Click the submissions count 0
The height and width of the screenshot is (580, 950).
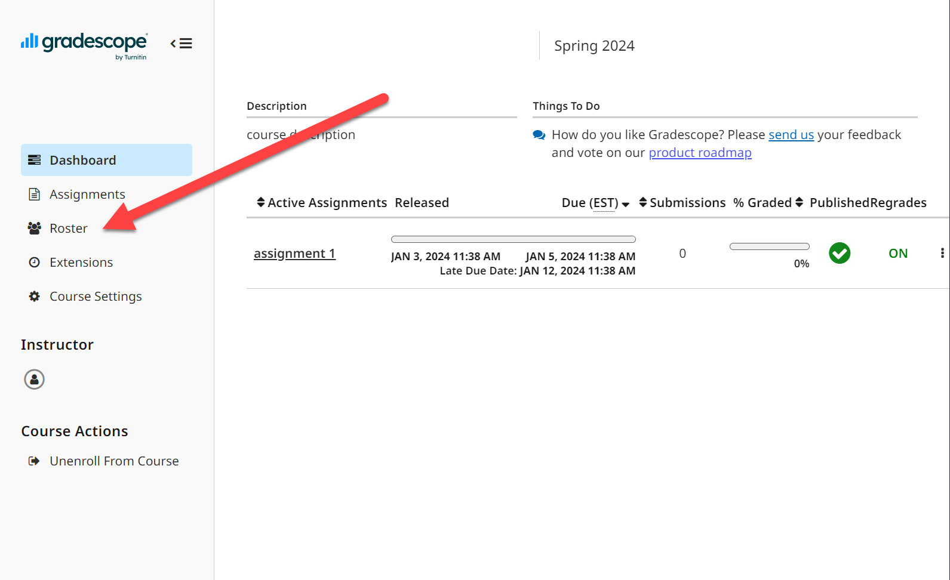tap(682, 254)
